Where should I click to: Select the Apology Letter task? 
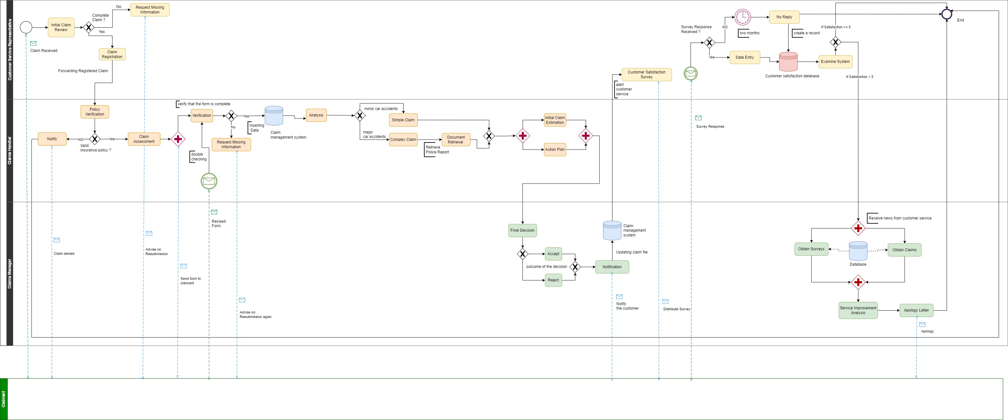916,310
